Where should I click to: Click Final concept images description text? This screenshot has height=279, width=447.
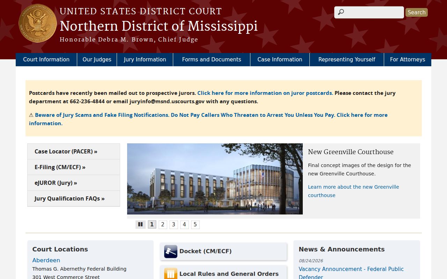[359, 169]
